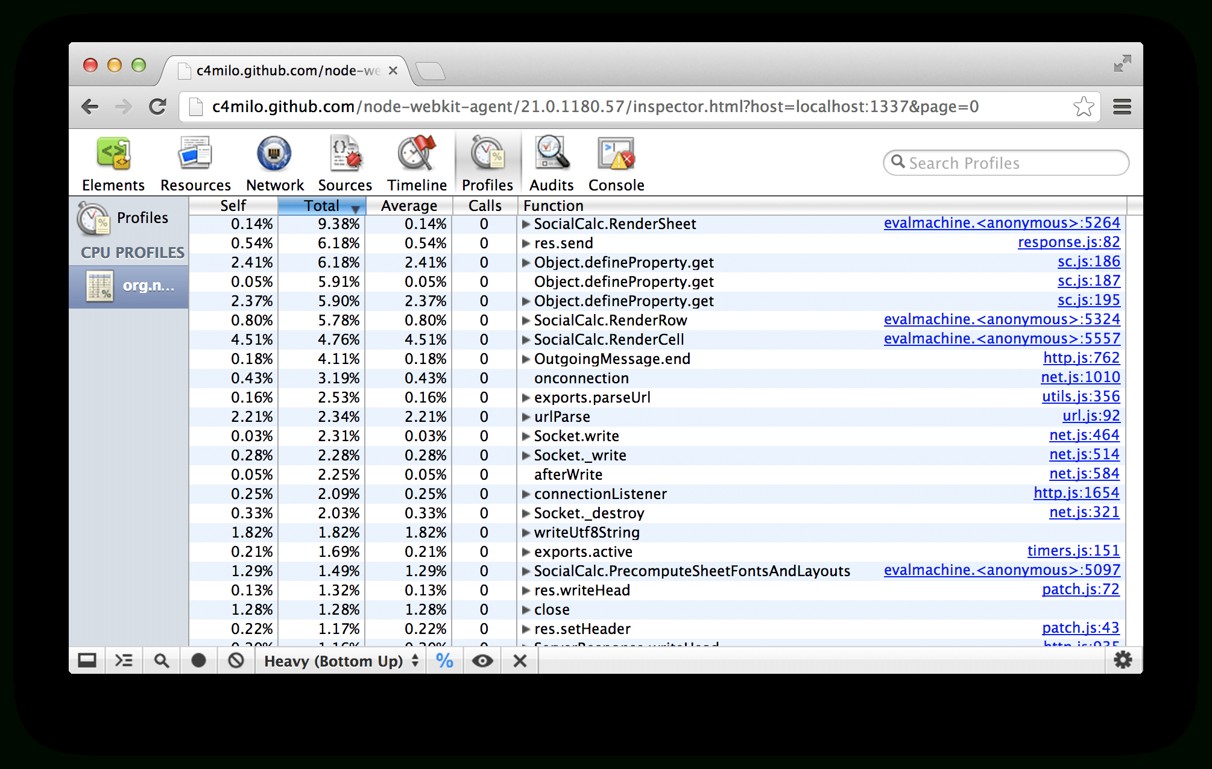Start recording a CPU profile
The image size is (1212, 769).
point(198,661)
